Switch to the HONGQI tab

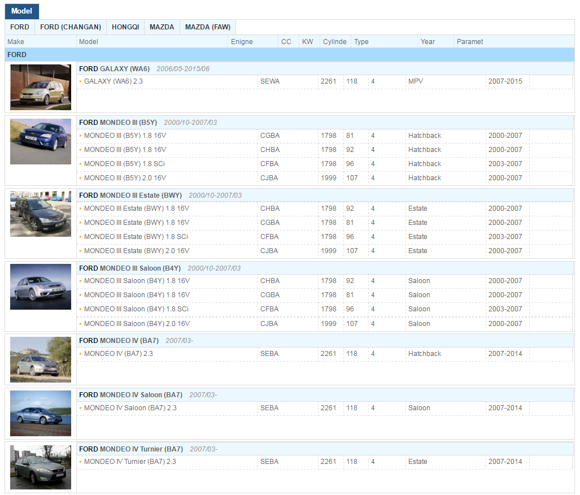(x=125, y=27)
